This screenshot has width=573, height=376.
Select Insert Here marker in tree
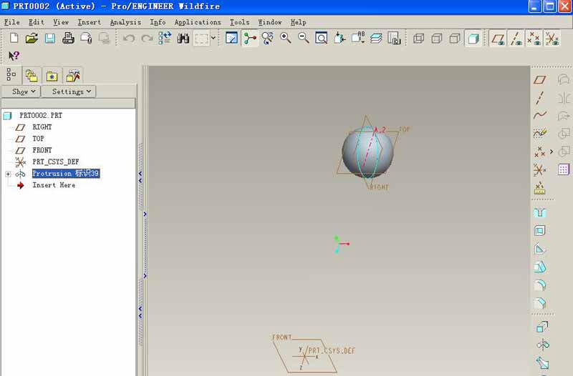[54, 185]
